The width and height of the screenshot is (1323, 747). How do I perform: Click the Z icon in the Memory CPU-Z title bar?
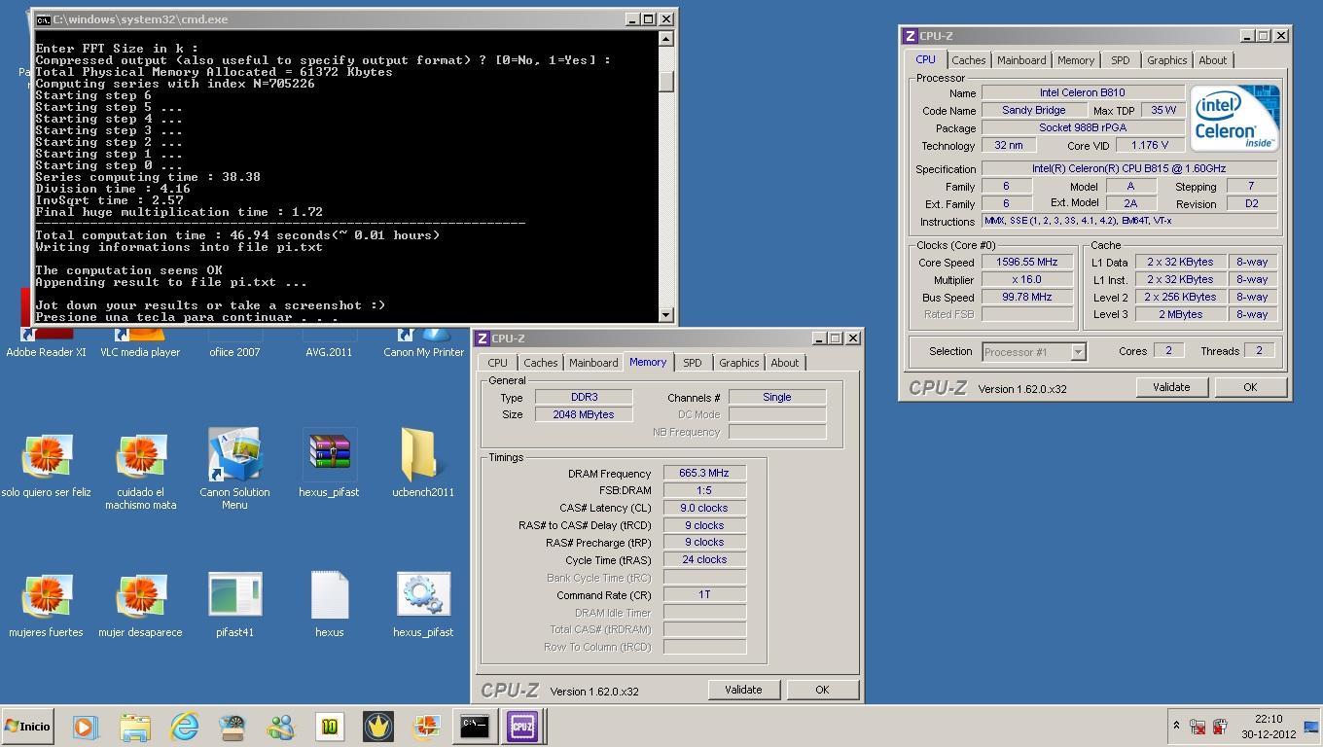482,338
